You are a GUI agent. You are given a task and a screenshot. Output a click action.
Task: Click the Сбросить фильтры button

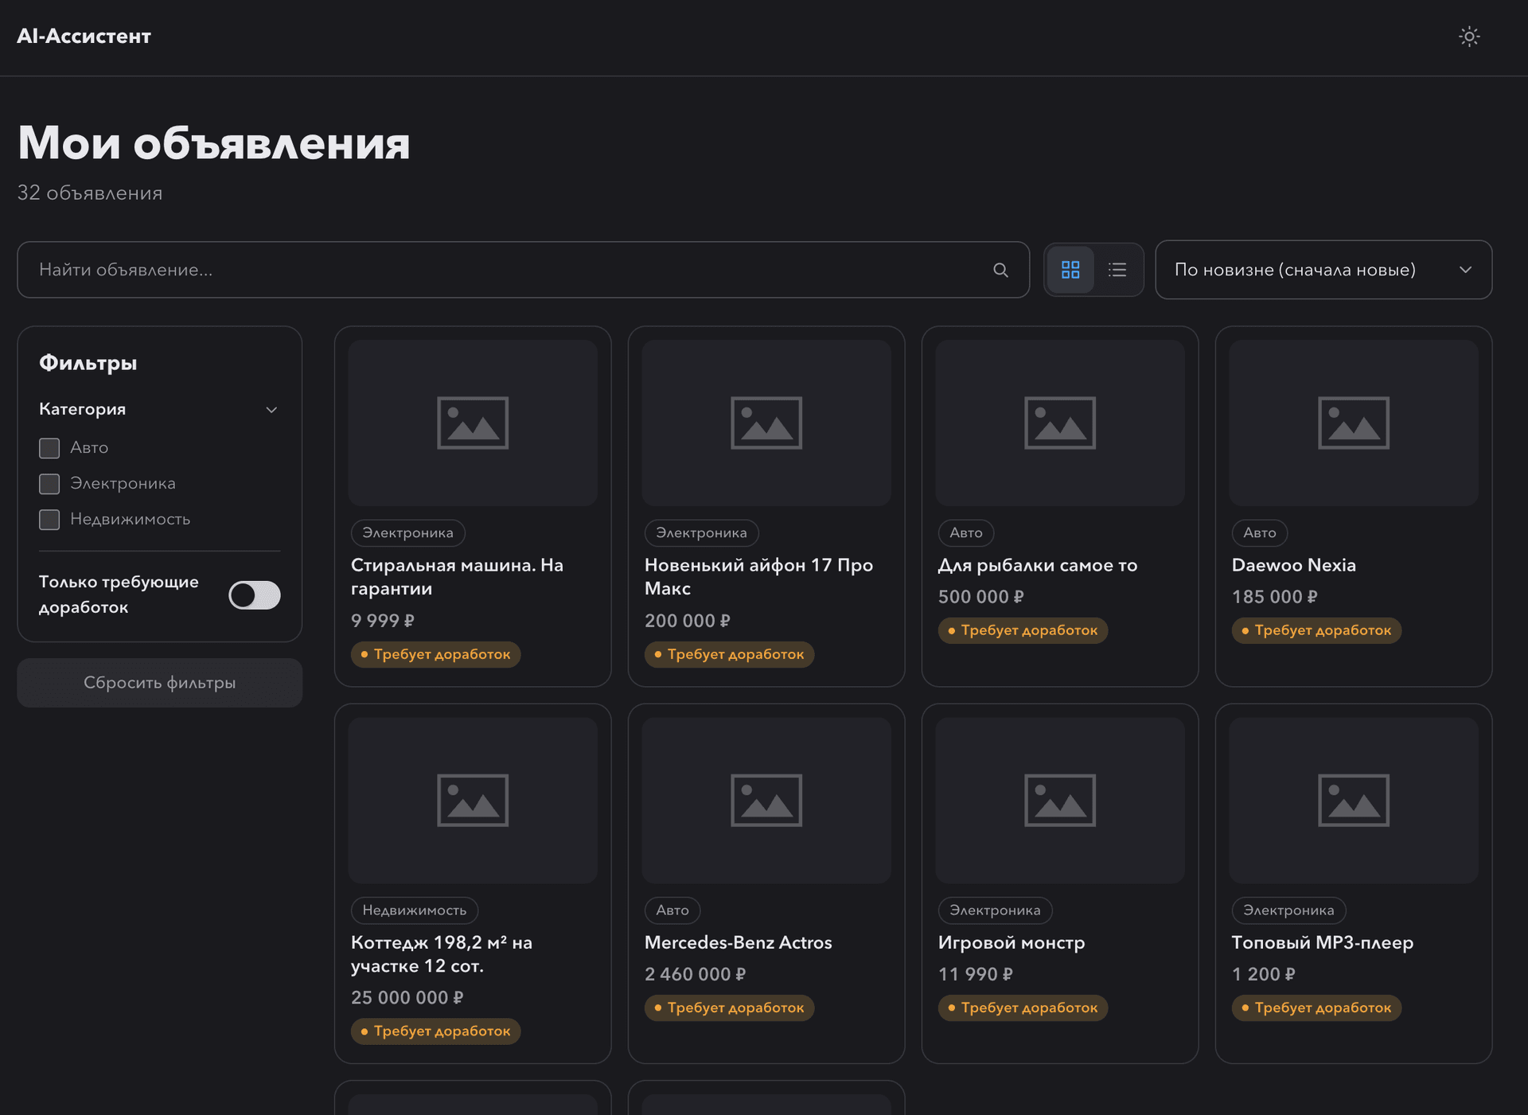(160, 683)
